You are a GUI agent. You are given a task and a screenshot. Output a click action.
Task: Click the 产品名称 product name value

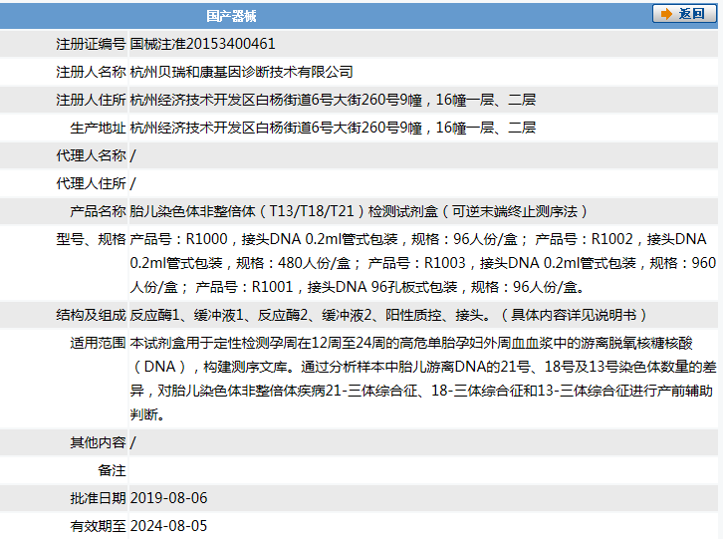coord(359,211)
